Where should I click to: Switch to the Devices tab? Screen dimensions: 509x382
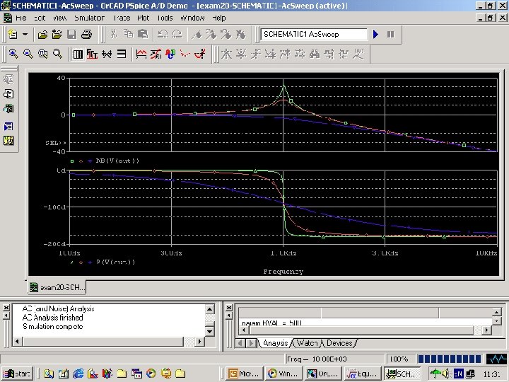[x=339, y=343]
